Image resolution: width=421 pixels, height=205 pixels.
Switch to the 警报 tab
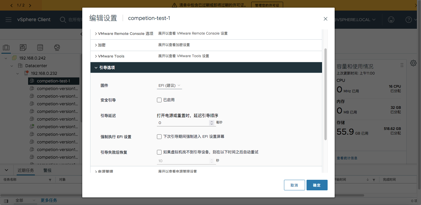(47, 170)
